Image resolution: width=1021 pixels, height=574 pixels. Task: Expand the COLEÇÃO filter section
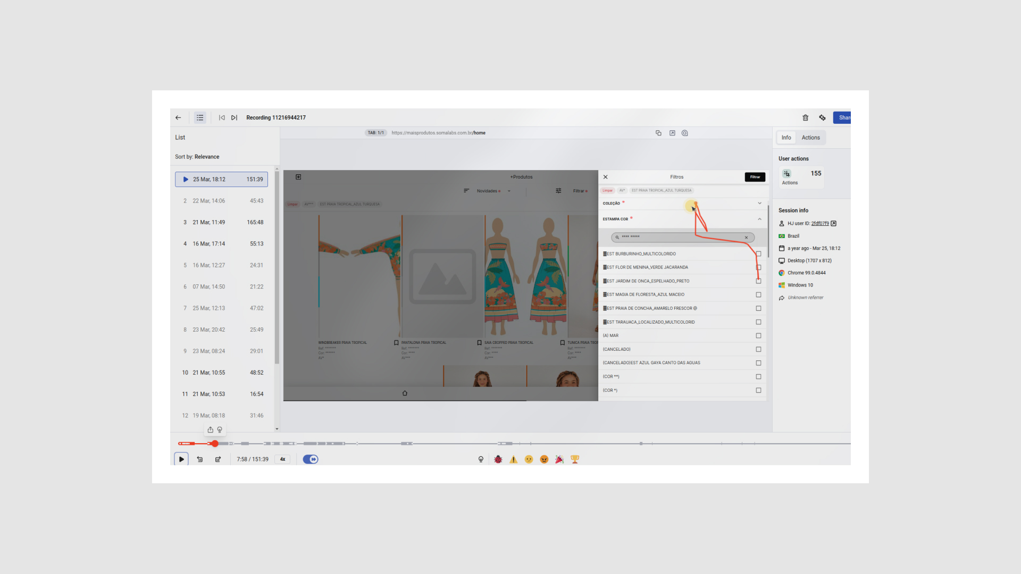coord(759,203)
